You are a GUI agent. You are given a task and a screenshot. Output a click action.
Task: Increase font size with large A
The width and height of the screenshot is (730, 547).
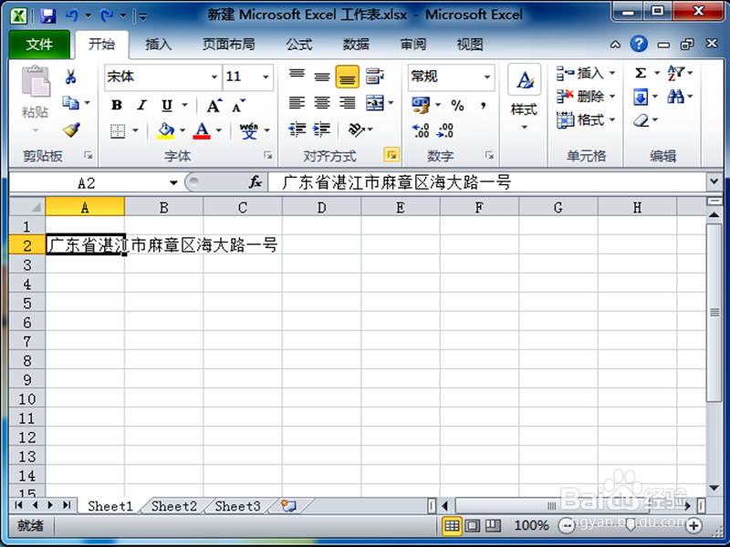(x=214, y=106)
